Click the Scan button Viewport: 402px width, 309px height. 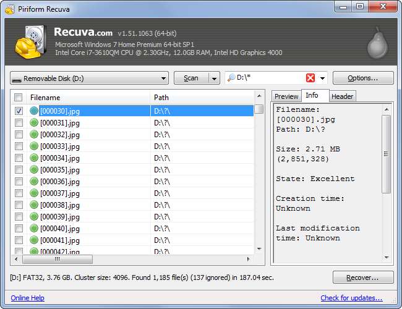[191, 78]
